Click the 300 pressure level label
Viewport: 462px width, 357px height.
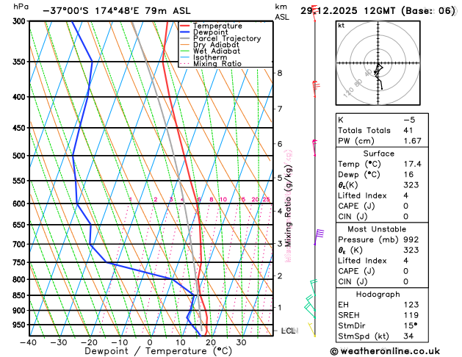click(x=18, y=21)
